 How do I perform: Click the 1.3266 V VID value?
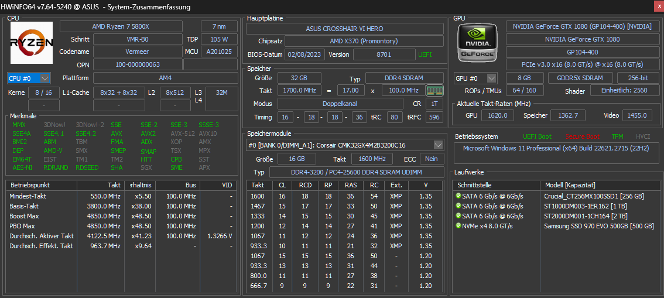pos(220,236)
